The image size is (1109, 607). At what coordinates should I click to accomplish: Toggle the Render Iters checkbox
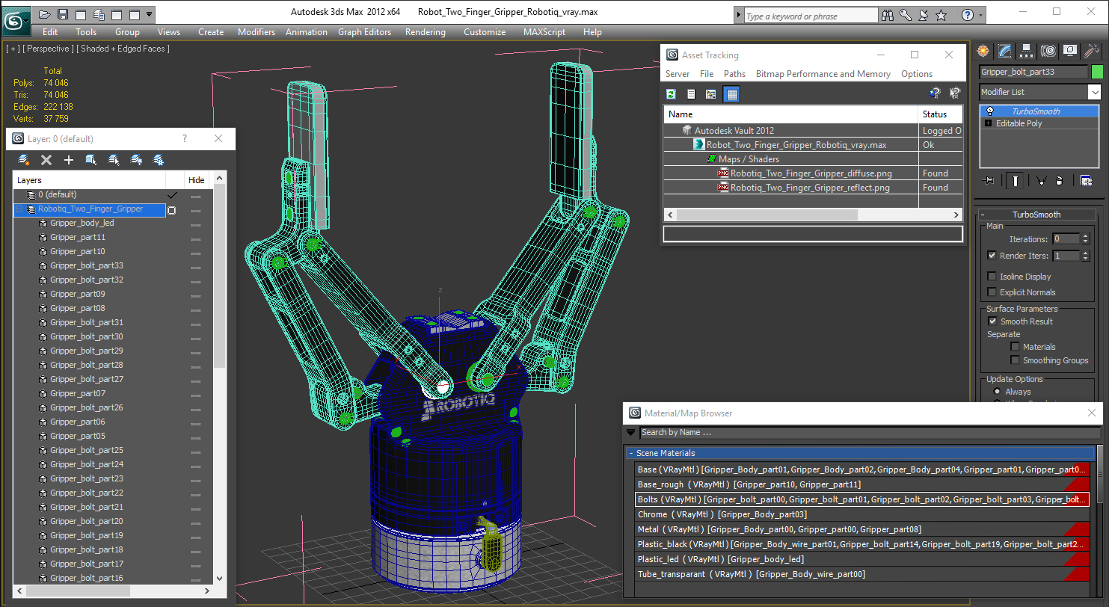click(992, 256)
